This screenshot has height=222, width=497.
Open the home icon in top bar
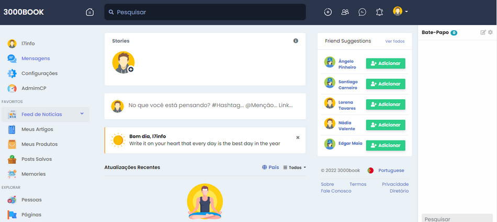[89, 12]
